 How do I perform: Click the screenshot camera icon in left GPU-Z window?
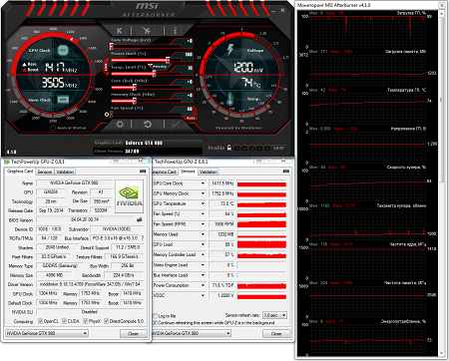tap(143, 172)
